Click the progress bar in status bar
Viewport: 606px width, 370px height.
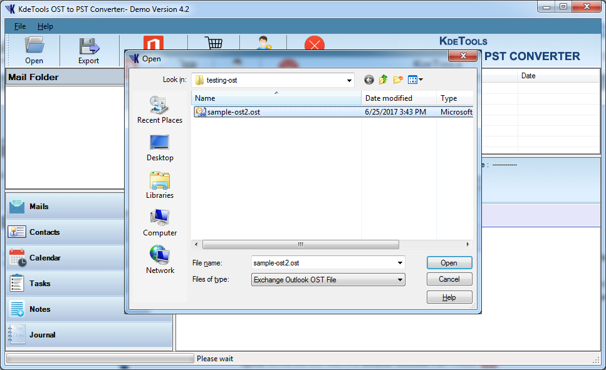100,358
